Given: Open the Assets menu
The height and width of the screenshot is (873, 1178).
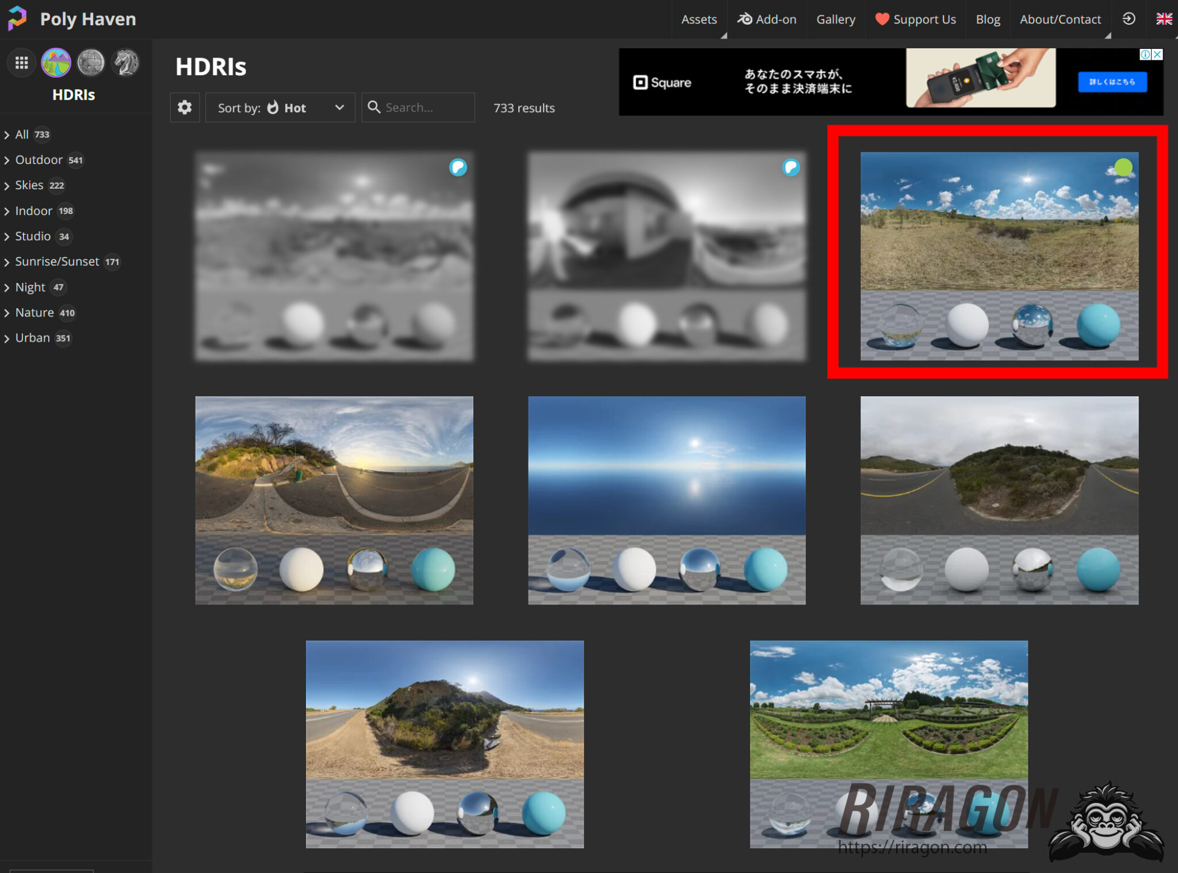Looking at the screenshot, I should 699,19.
